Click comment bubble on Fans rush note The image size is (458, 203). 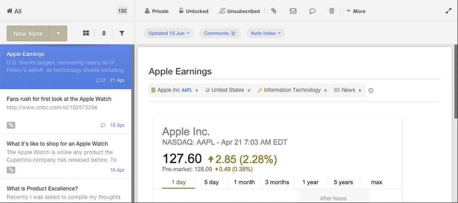[103, 125]
